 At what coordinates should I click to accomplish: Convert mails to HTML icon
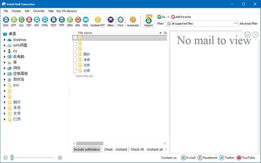45,20
